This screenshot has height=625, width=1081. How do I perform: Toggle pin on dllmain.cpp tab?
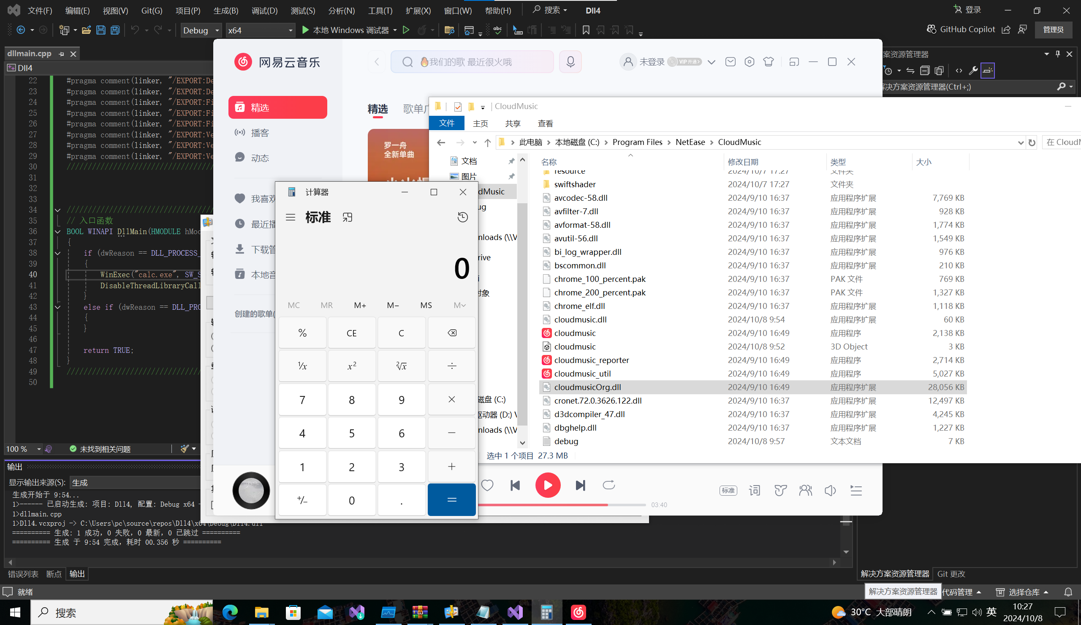point(61,54)
